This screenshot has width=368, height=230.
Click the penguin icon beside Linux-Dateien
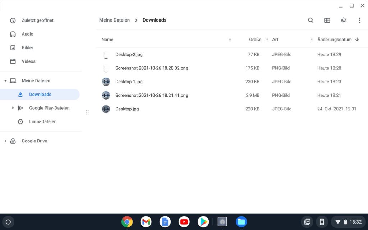pos(20,121)
